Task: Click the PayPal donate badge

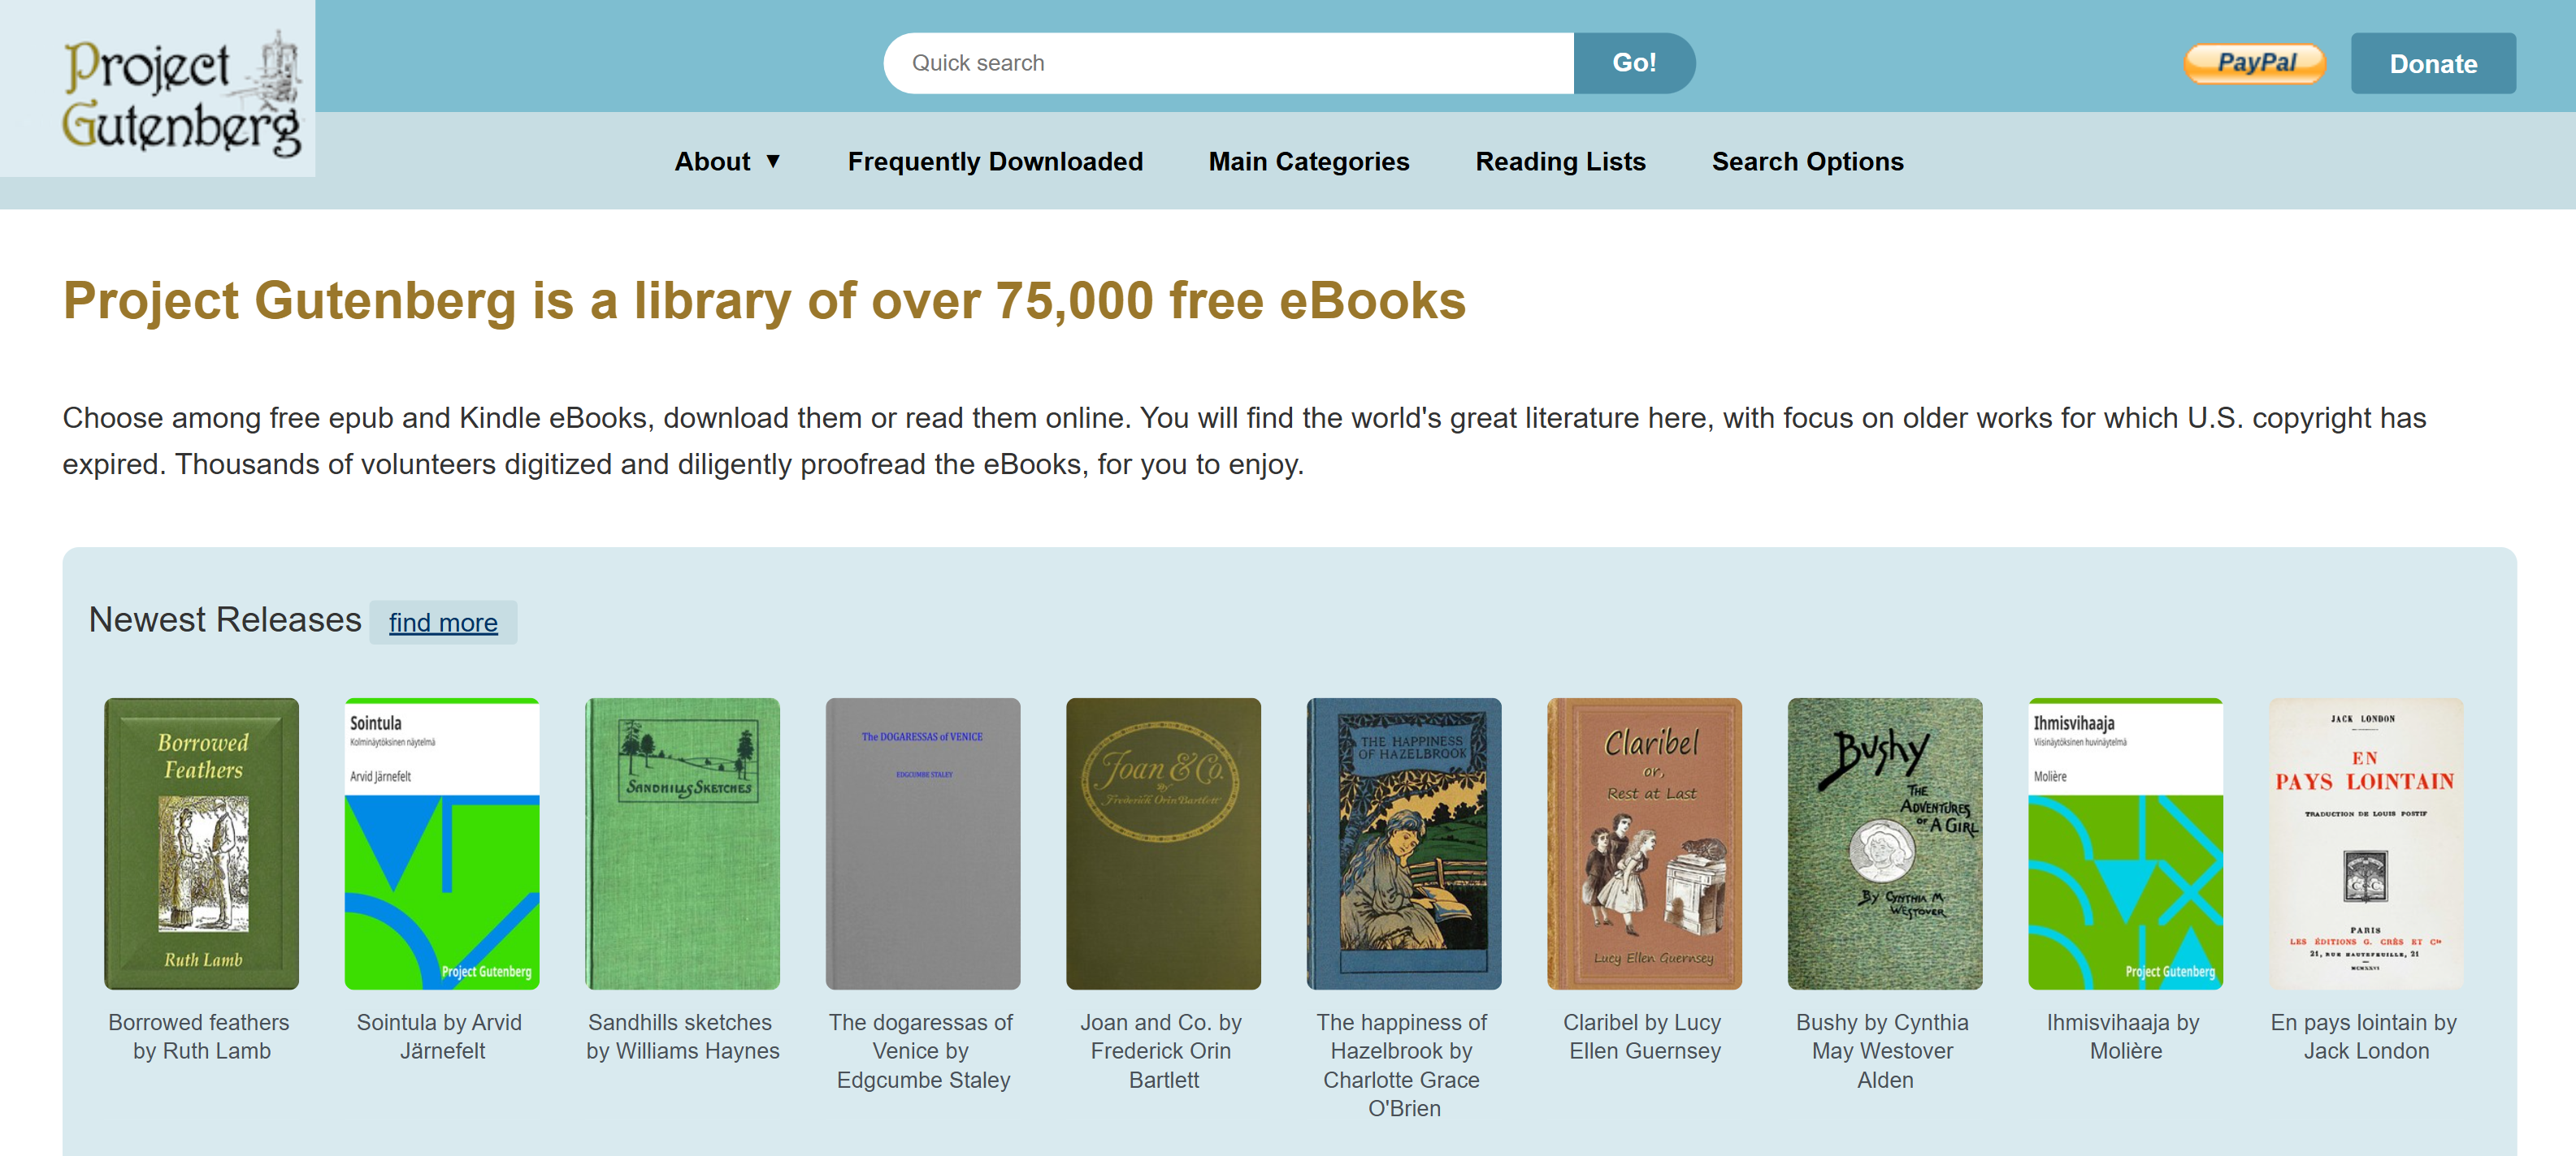Action: [x=2254, y=63]
